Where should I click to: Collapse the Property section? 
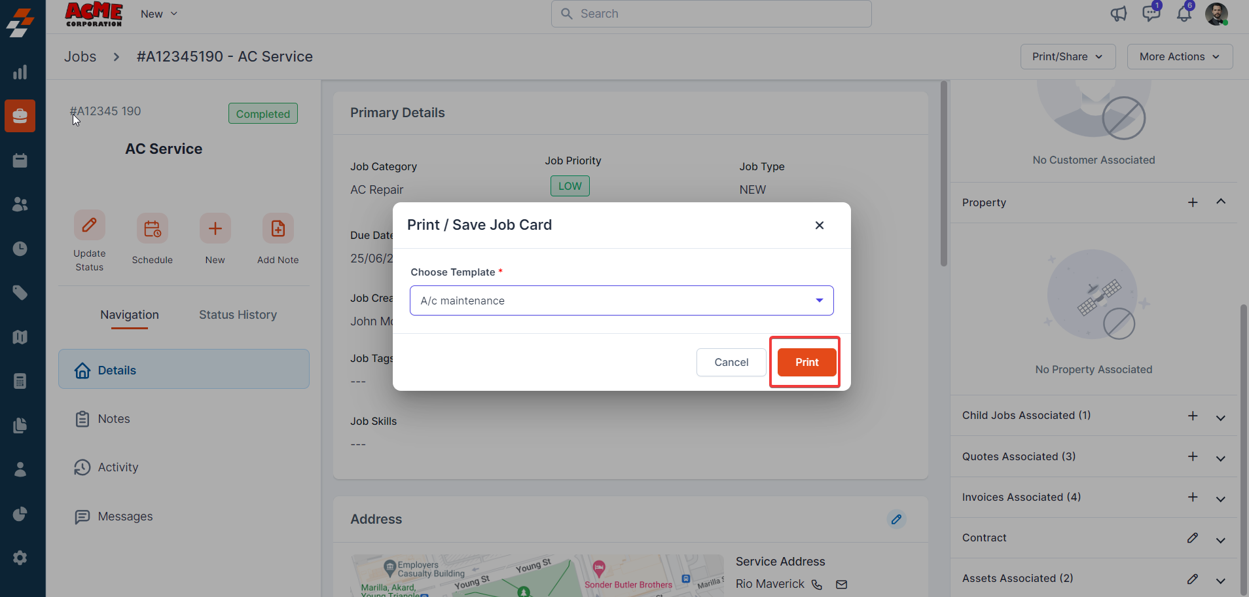tap(1220, 202)
